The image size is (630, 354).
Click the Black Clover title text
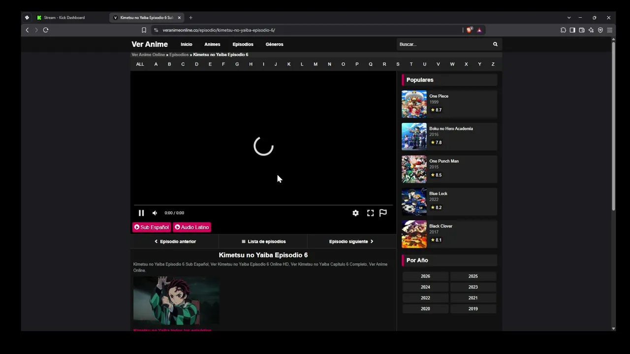click(x=441, y=226)
